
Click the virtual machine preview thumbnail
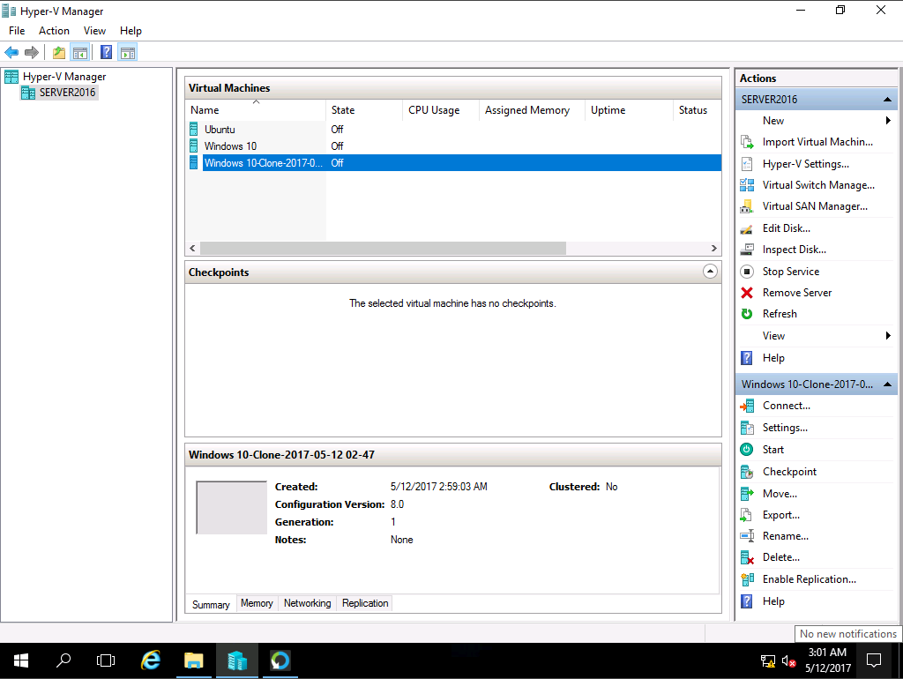point(232,508)
